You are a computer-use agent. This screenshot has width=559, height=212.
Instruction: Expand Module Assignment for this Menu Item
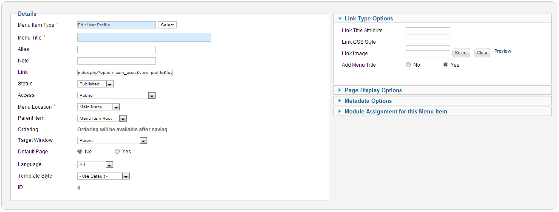coord(395,111)
